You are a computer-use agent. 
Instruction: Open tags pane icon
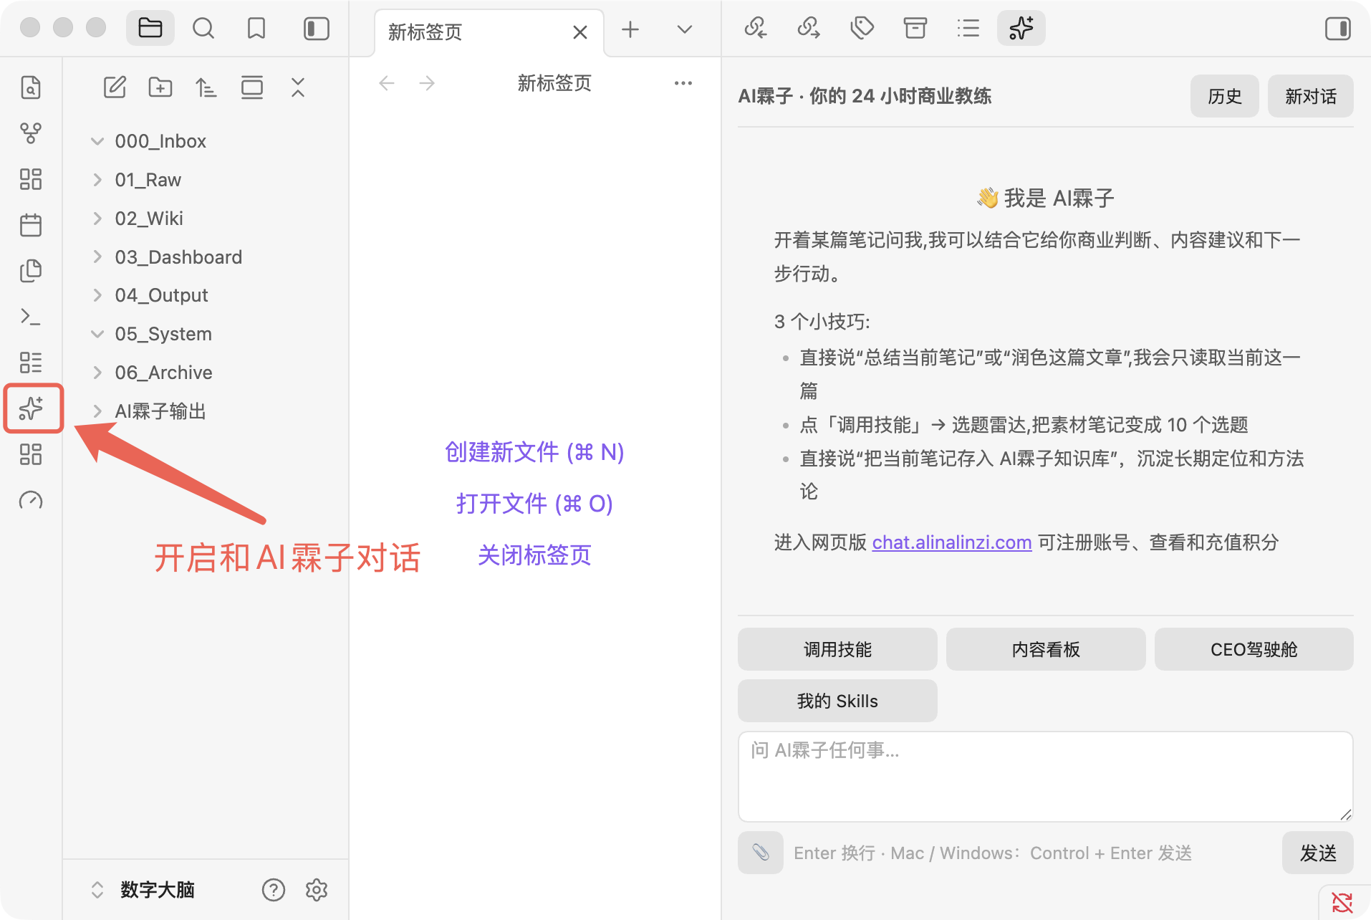click(x=862, y=29)
